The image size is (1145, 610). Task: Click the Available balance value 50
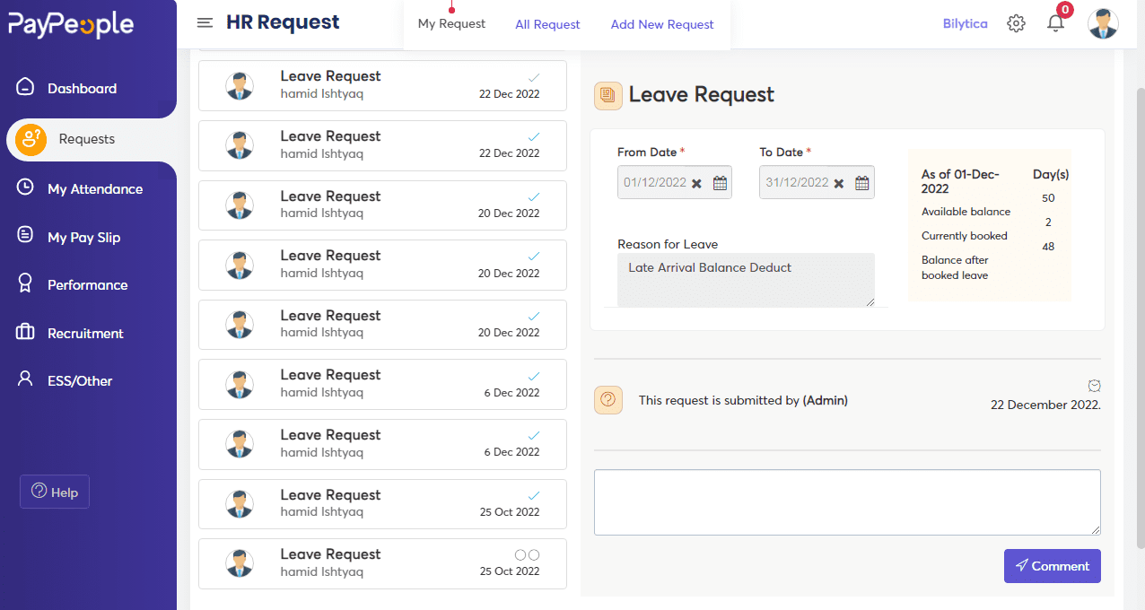[x=1048, y=198]
